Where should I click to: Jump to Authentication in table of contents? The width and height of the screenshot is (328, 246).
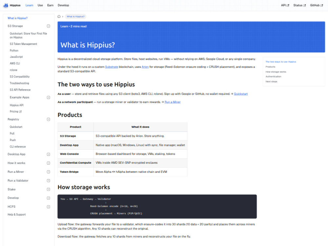273,77
